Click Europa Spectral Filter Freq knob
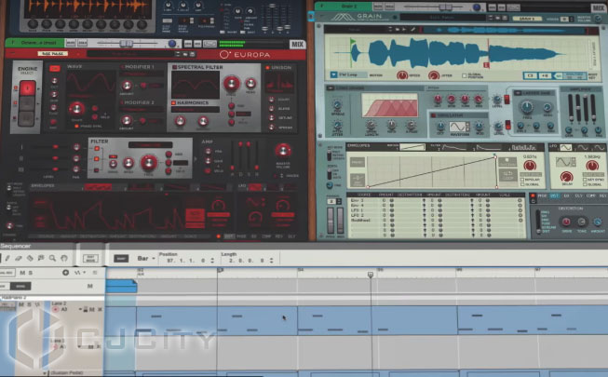 coord(231,83)
